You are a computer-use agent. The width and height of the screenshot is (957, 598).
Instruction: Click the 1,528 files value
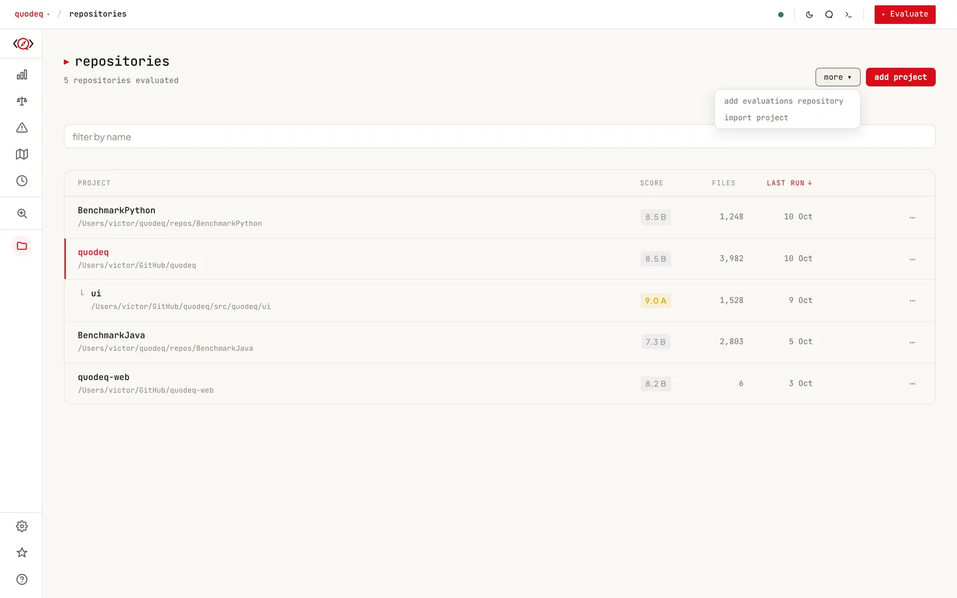pyautogui.click(x=732, y=300)
